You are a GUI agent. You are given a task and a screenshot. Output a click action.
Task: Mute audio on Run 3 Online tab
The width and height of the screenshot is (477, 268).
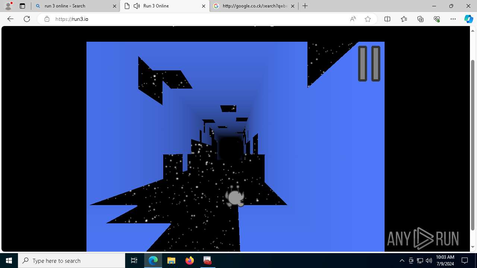[x=137, y=6]
